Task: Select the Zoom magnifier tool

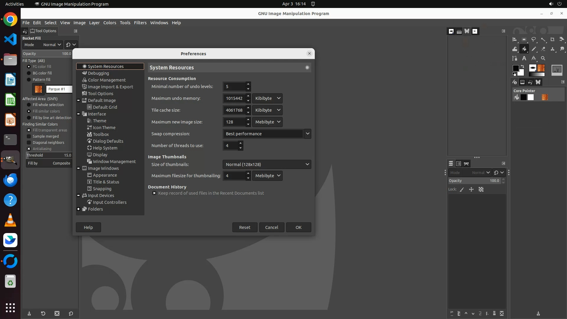Action: coord(543,58)
